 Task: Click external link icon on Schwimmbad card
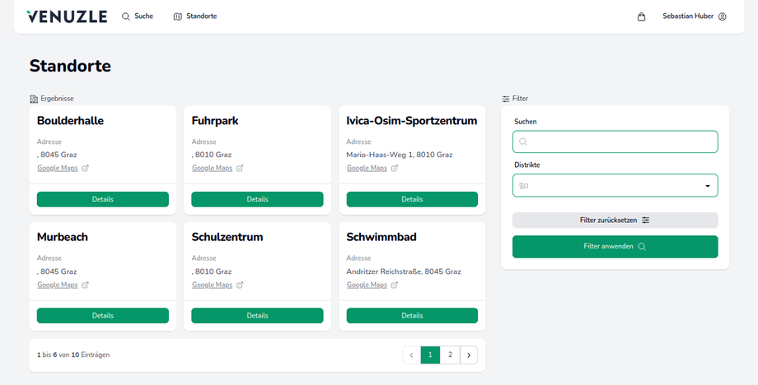pyautogui.click(x=394, y=285)
